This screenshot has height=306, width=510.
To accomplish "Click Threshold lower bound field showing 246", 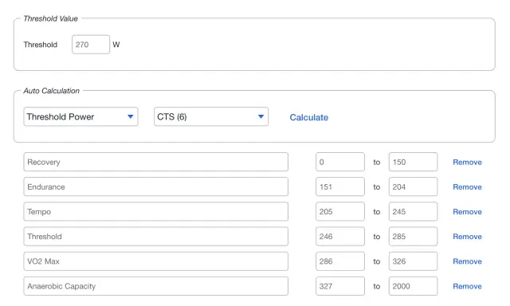I will click(340, 237).
